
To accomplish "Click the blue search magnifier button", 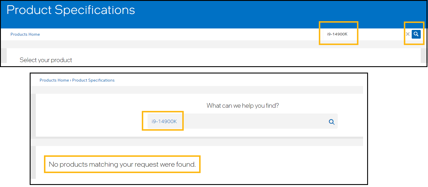I will point(416,34).
